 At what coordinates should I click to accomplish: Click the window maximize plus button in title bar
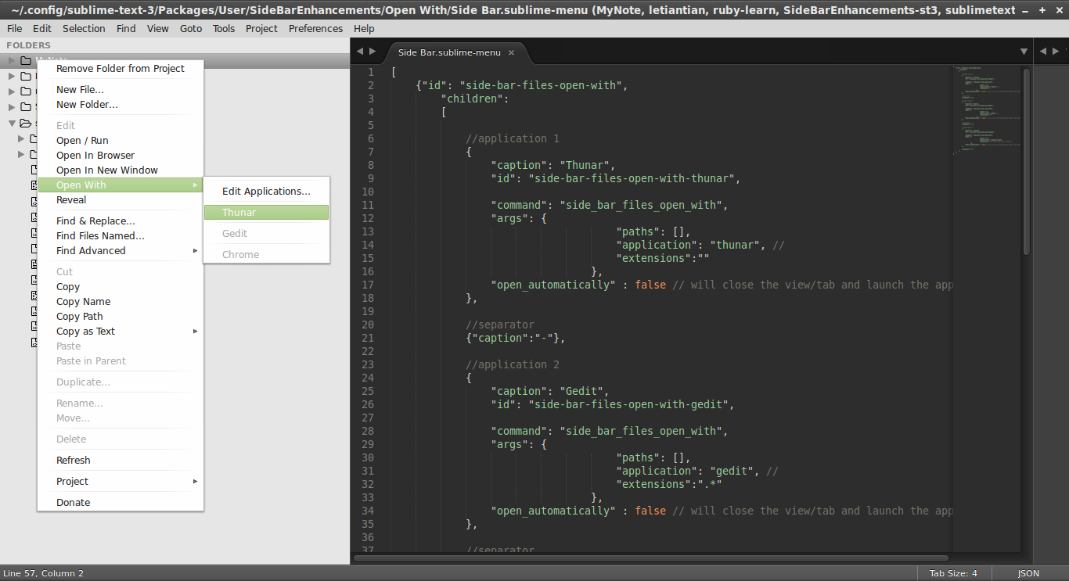[1042, 10]
